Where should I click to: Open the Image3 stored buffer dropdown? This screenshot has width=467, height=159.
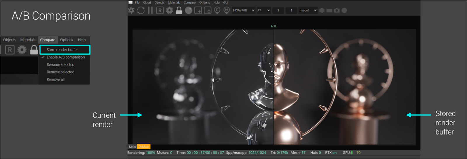[x=308, y=11]
